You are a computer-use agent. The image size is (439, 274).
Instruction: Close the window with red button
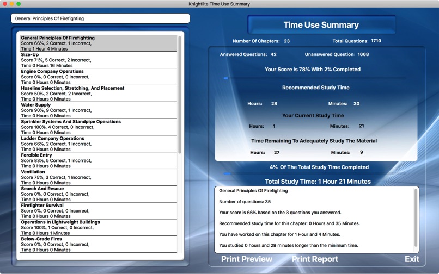pyautogui.click(x=4, y=4)
